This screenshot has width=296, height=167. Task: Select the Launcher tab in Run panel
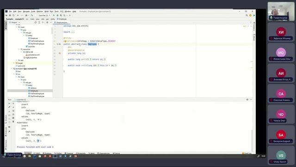click(21, 100)
